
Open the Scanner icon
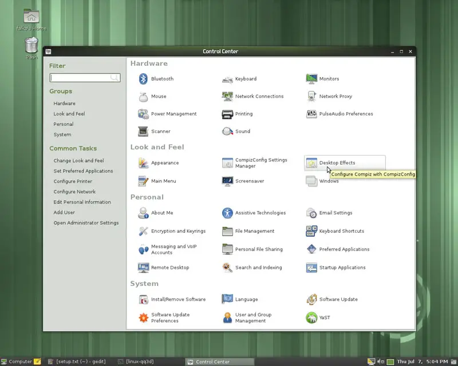(143, 132)
